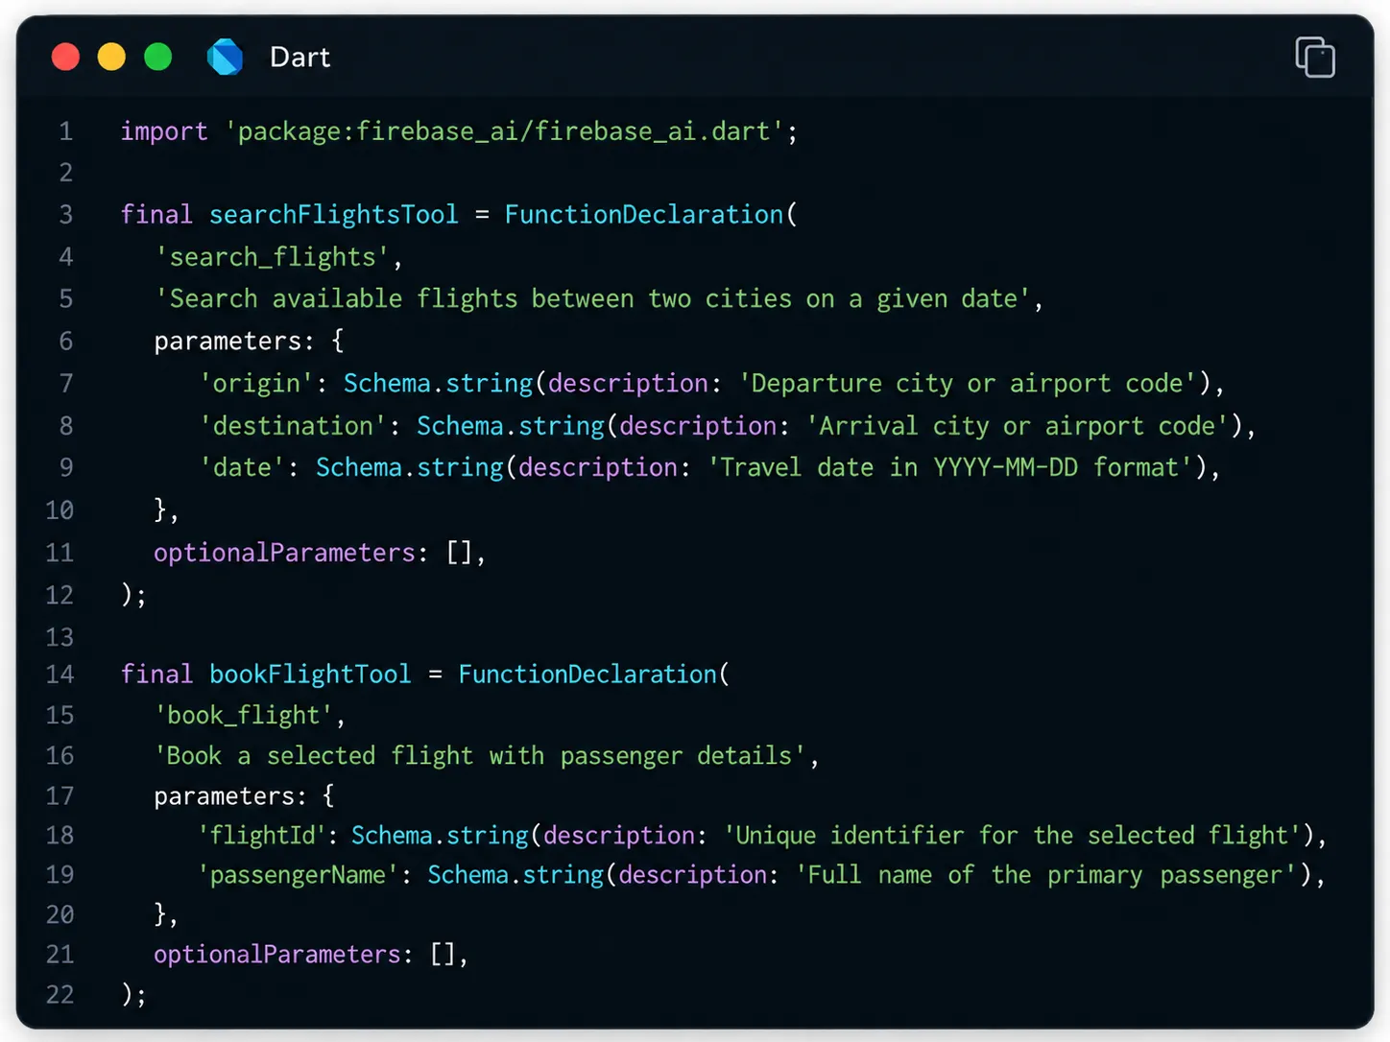
Task: Click the 'origin' key string
Action: (x=256, y=384)
